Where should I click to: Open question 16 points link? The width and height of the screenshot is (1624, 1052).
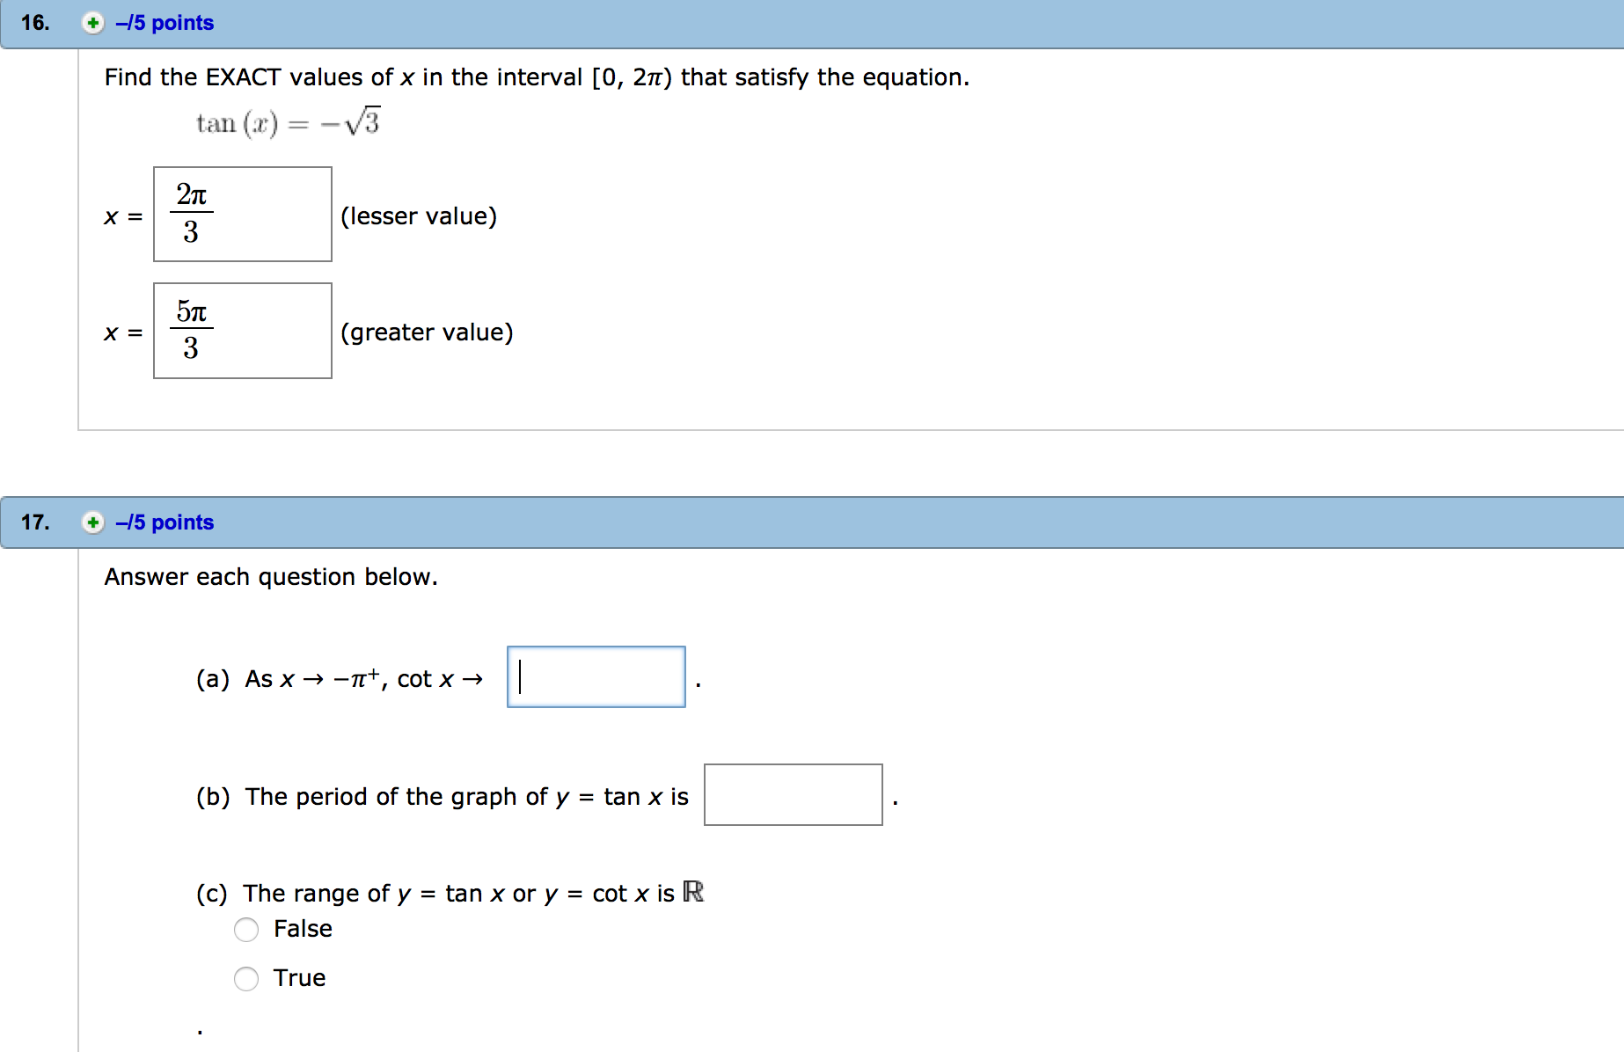(165, 23)
